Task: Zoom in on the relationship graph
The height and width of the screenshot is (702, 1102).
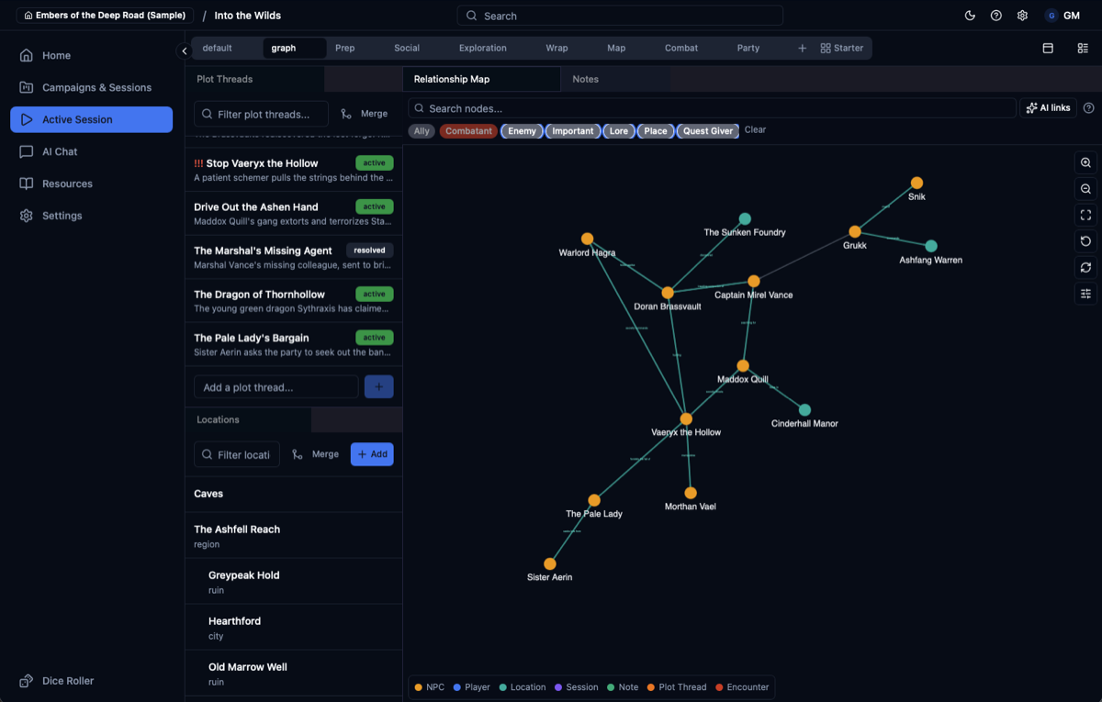Action: [1085, 162]
